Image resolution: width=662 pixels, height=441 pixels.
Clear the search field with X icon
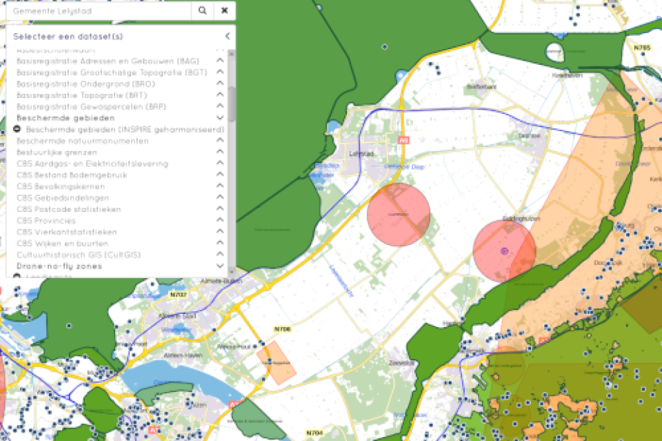(224, 11)
